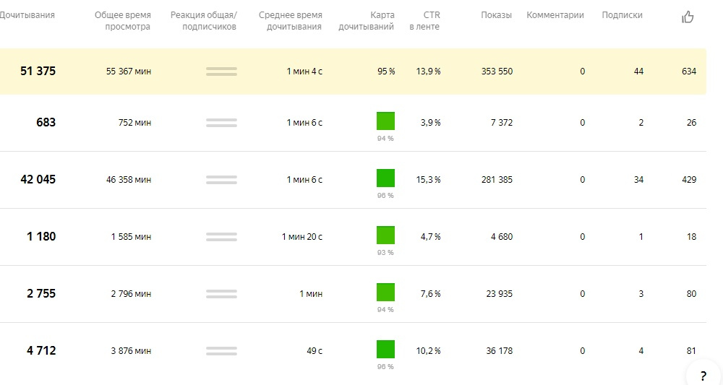Click reaction bars in the 1 180 row
The width and height of the screenshot is (723, 385).
221,237
